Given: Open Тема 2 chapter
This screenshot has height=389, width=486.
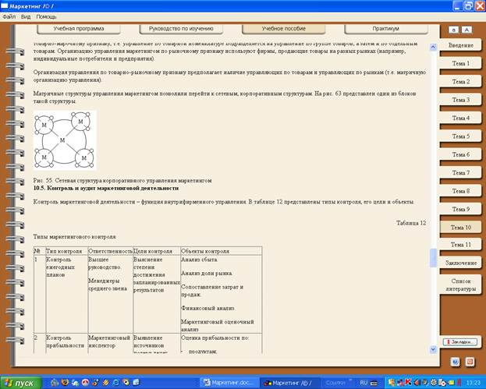Looking at the screenshot, I should 461,82.
